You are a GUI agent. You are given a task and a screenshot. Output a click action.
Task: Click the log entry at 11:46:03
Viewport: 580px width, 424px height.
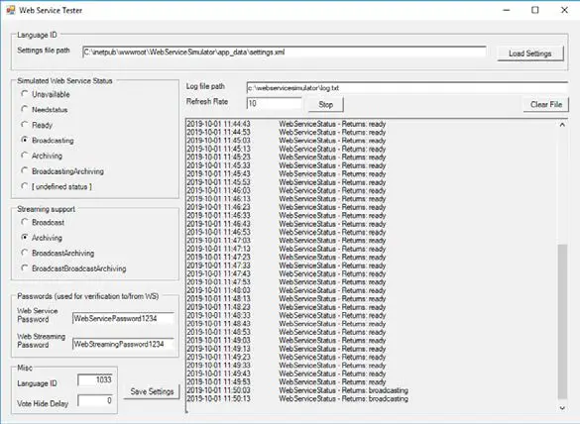(x=287, y=190)
